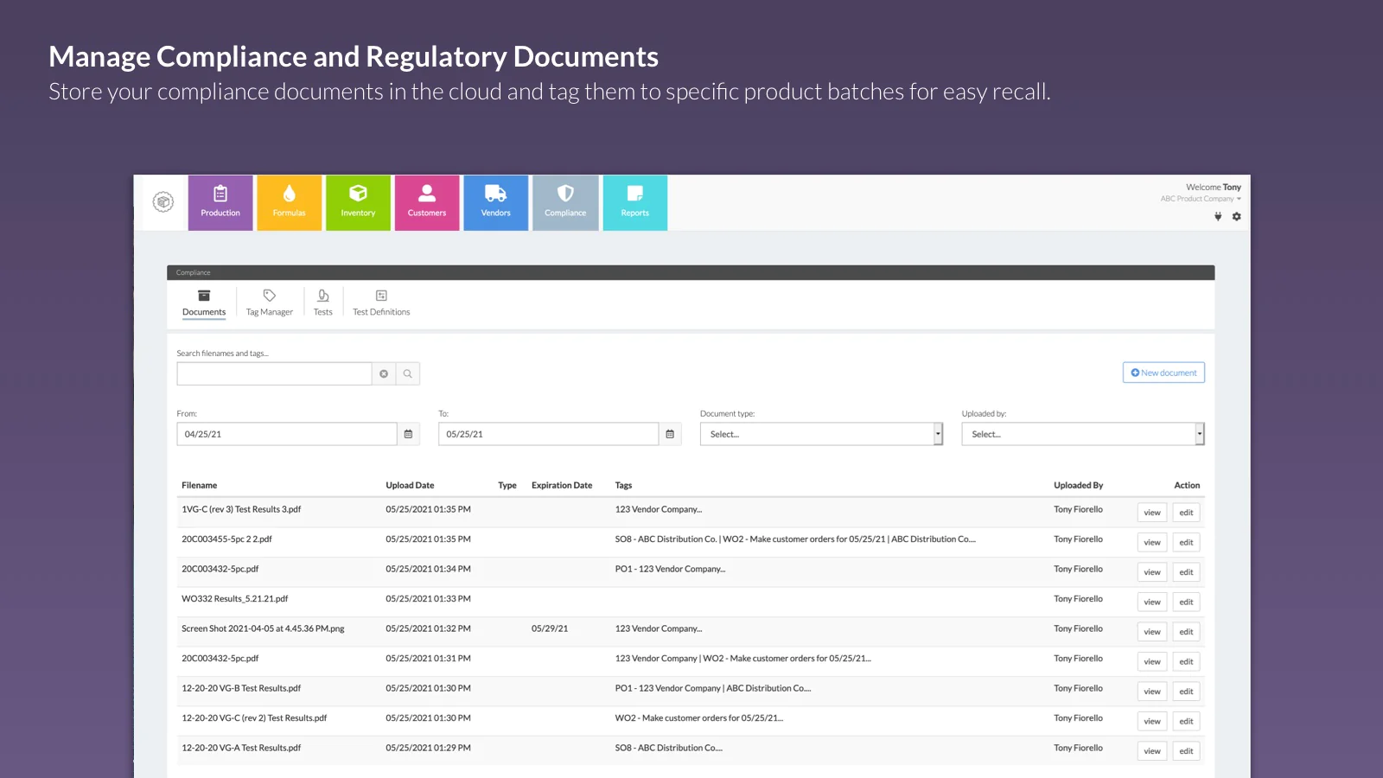Screen dimensions: 1383x778
Task: Focus the search filenames and tags field
Action: tap(274, 373)
